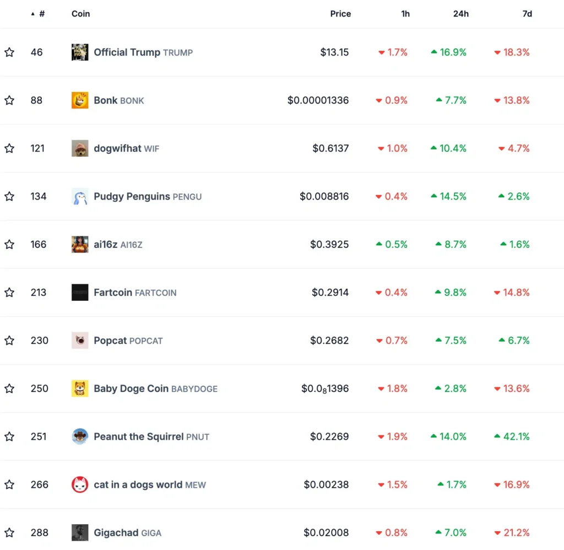Sort by 7d column header
Screen dimensions: 564x550
[x=527, y=14]
